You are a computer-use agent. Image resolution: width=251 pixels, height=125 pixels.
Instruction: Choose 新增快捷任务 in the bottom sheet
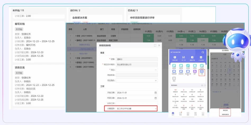pos(225,114)
